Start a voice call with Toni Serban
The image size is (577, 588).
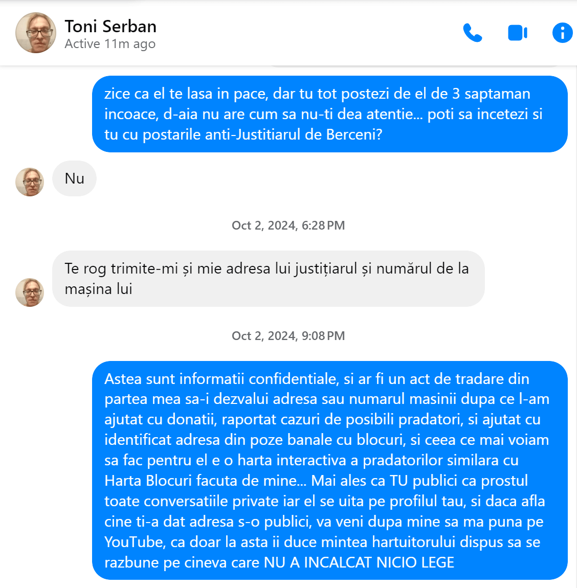(472, 33)
